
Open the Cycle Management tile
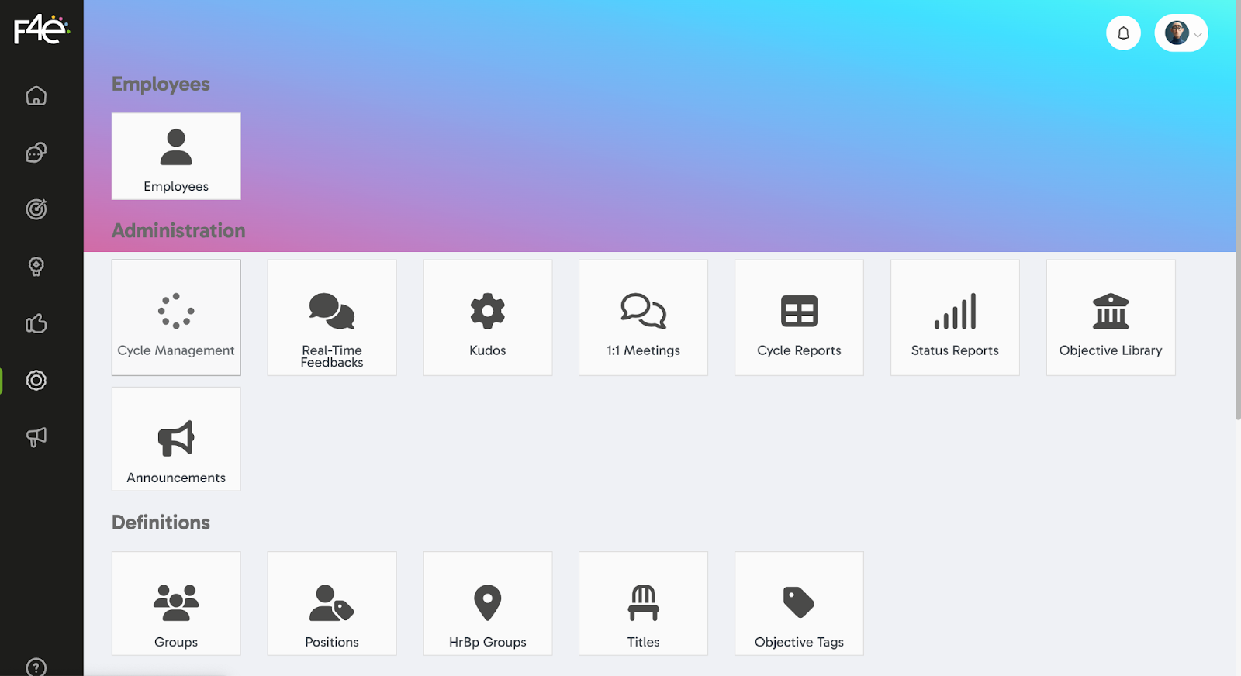click(176, 318)
